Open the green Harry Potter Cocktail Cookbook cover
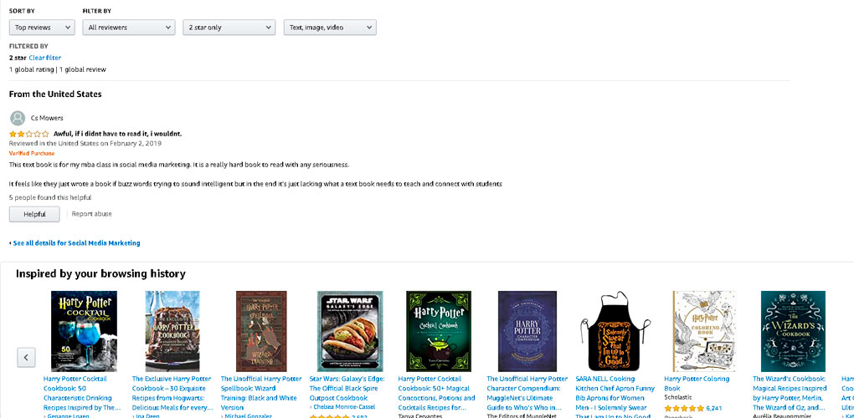854x418 pixels. (439, 331)
